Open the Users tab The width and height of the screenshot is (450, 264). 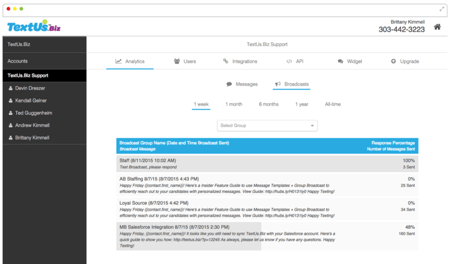(x=185, y=61)
